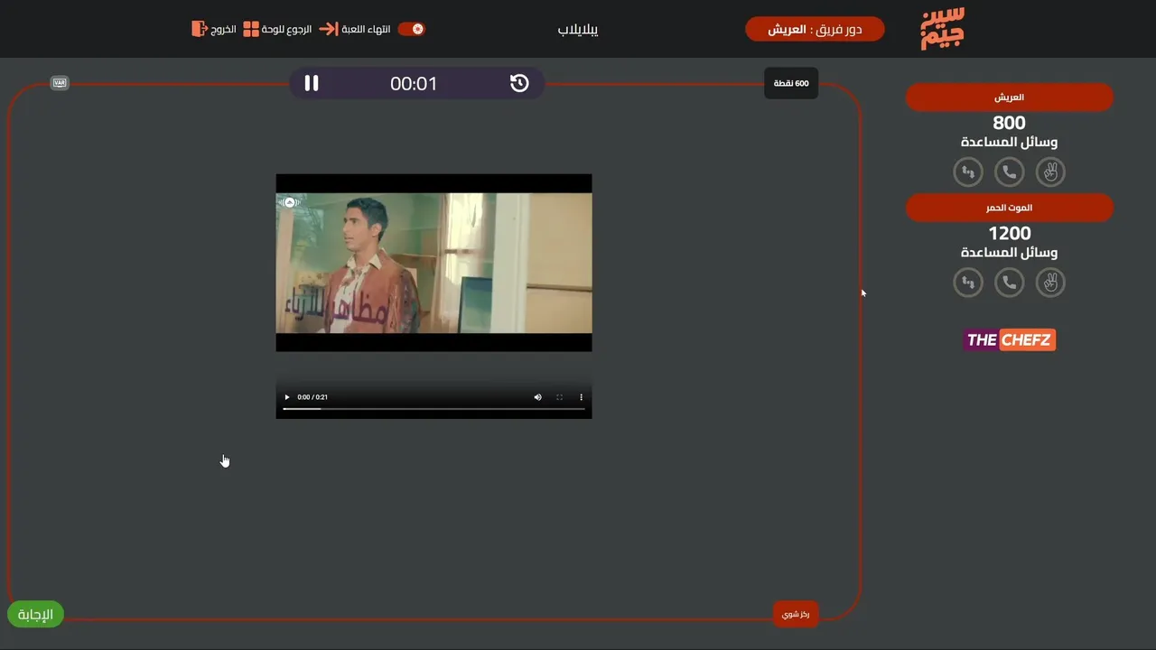Click the exit door icon
The image size is (1156, 650).
click(200, 29)
